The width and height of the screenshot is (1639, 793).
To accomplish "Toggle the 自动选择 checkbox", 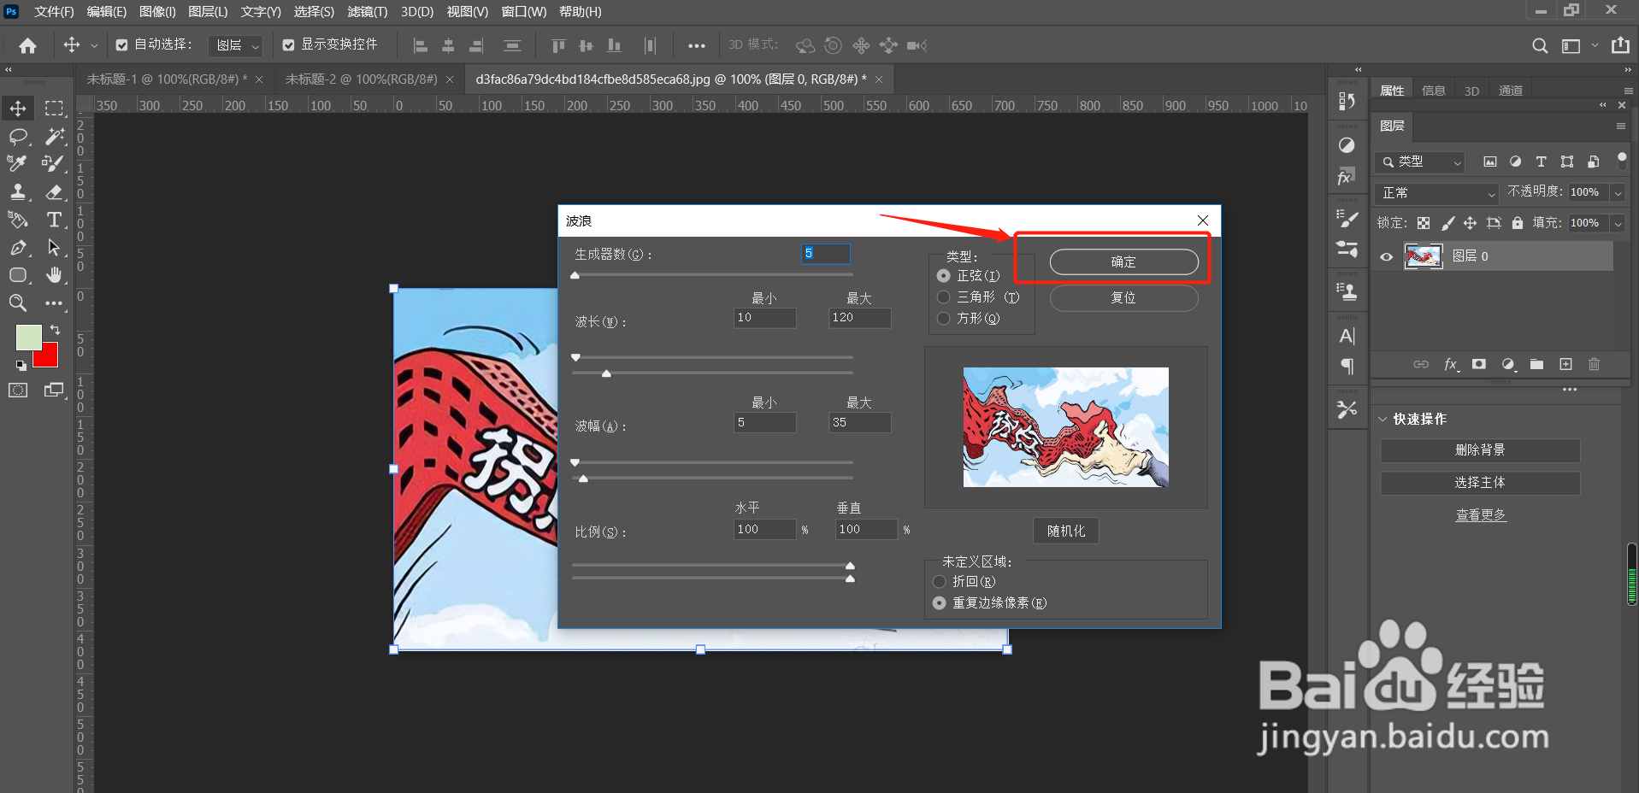I will click(x=121, y=45).
